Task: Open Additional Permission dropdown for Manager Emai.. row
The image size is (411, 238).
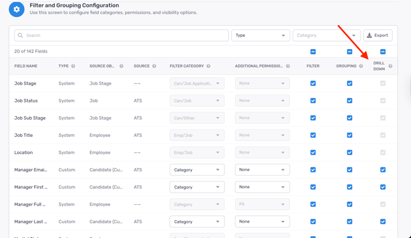Action: 262,170
